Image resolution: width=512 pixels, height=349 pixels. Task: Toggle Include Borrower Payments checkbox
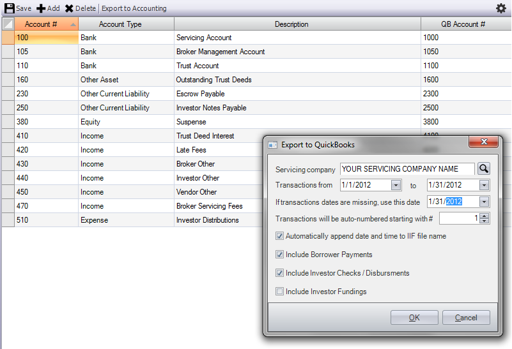pyautogui.click(x=279, y=255)
